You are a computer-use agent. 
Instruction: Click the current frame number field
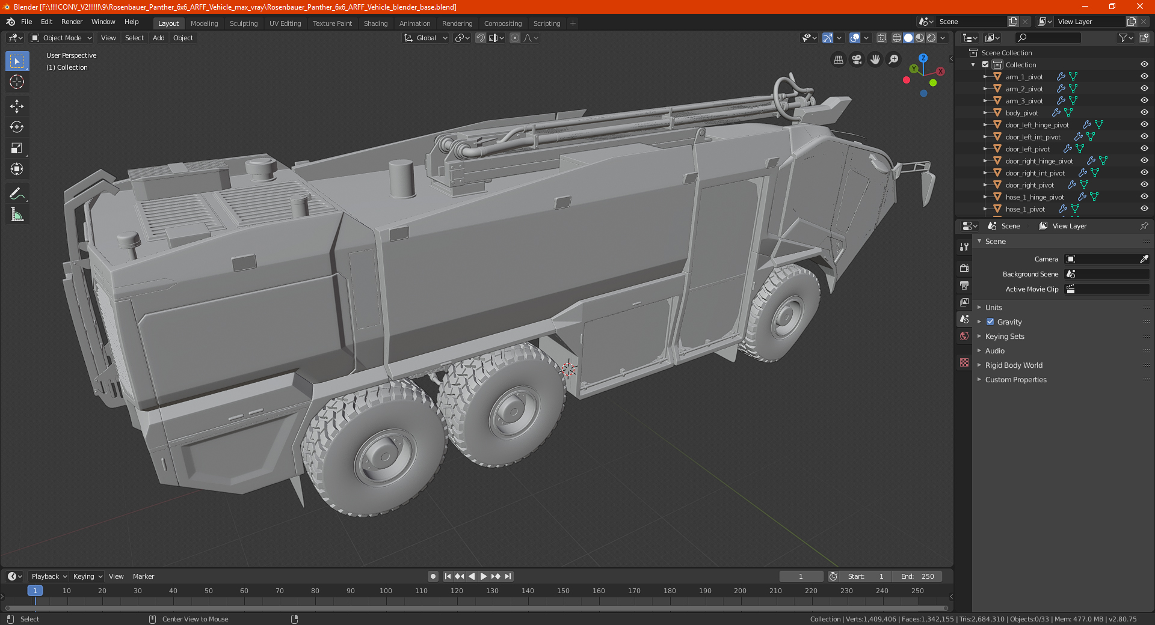pos(801,576)
